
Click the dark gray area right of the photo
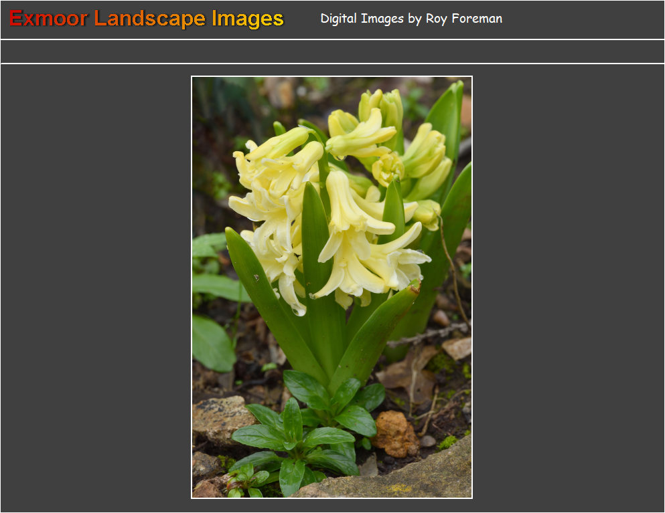click(x=569, y=288)
